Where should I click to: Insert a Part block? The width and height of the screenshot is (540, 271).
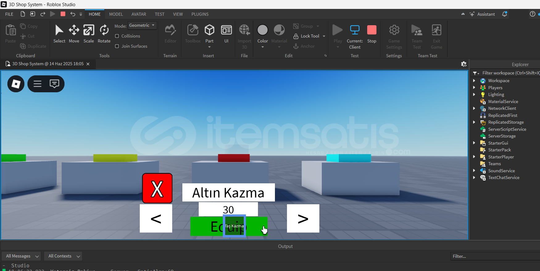point(210,31)
